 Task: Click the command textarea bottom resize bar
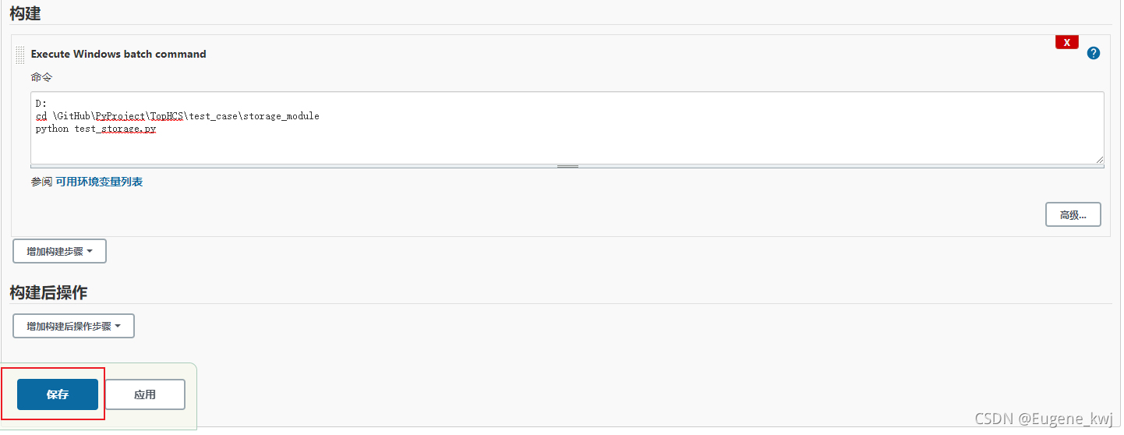(x=567, y=166)
